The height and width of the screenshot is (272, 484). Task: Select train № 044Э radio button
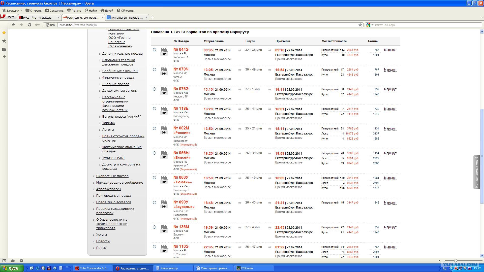pos(154,50)
